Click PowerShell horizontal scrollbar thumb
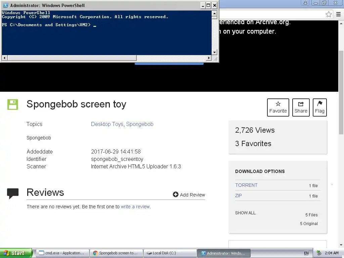 point(72,58)
